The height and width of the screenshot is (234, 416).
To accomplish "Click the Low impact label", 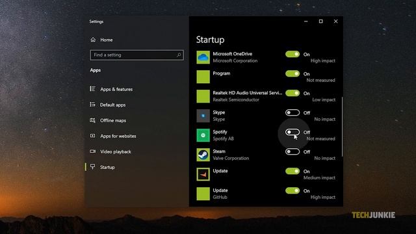I will click(324, 99).
